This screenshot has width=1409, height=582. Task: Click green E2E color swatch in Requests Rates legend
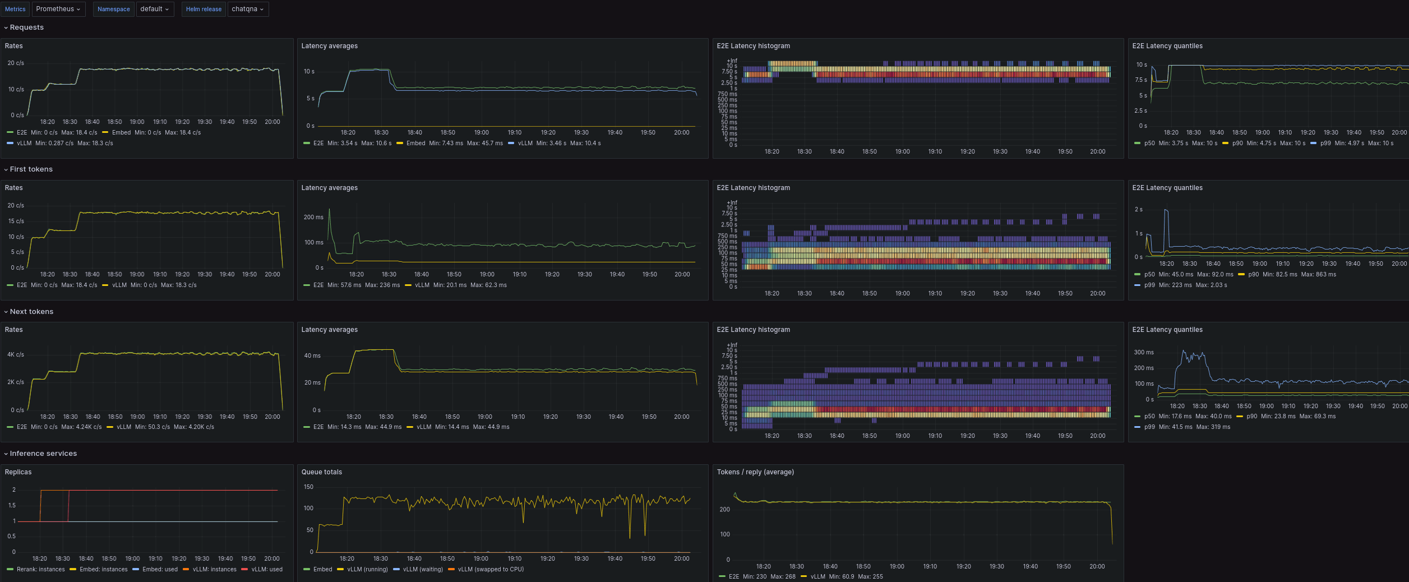[10, 133]
